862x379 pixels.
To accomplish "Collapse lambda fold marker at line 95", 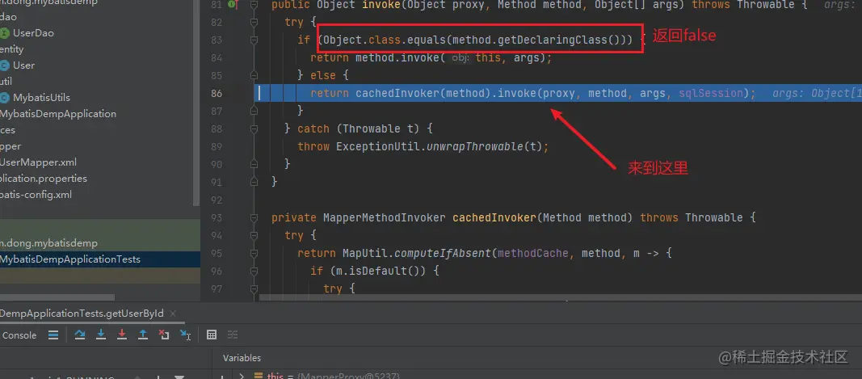I will (x=254, y=253).
